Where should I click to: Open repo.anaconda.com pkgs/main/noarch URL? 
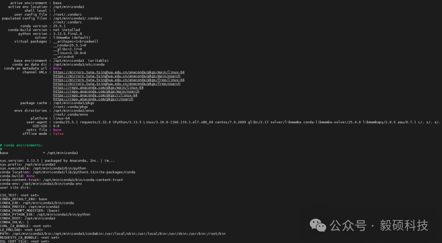pyautogui.click(x=96, y=91)
